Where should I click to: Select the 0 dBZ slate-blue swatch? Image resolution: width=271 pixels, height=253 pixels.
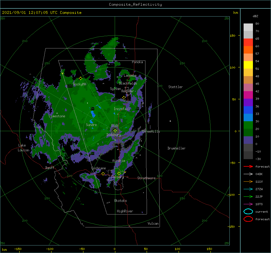click(248, 140)
